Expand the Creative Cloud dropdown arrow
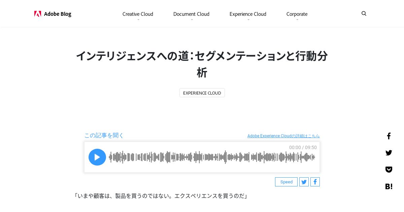This screenshot has width=404, height=212. [138, 20]
